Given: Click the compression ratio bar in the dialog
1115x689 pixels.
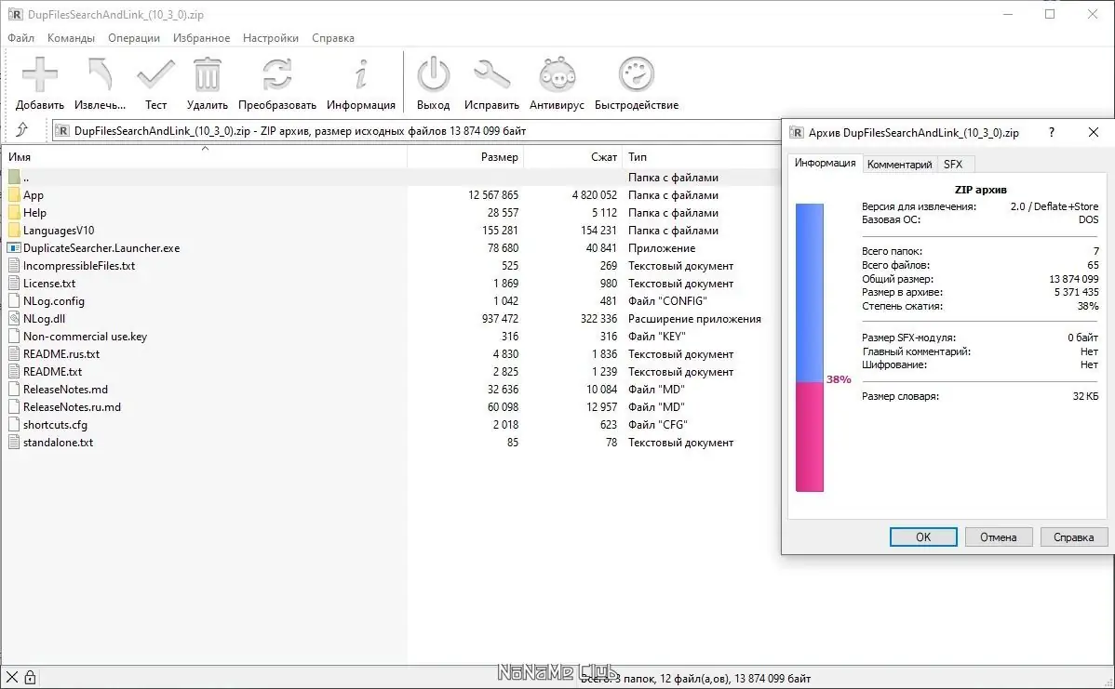Looking at the screenshot, I should [809, 348].
